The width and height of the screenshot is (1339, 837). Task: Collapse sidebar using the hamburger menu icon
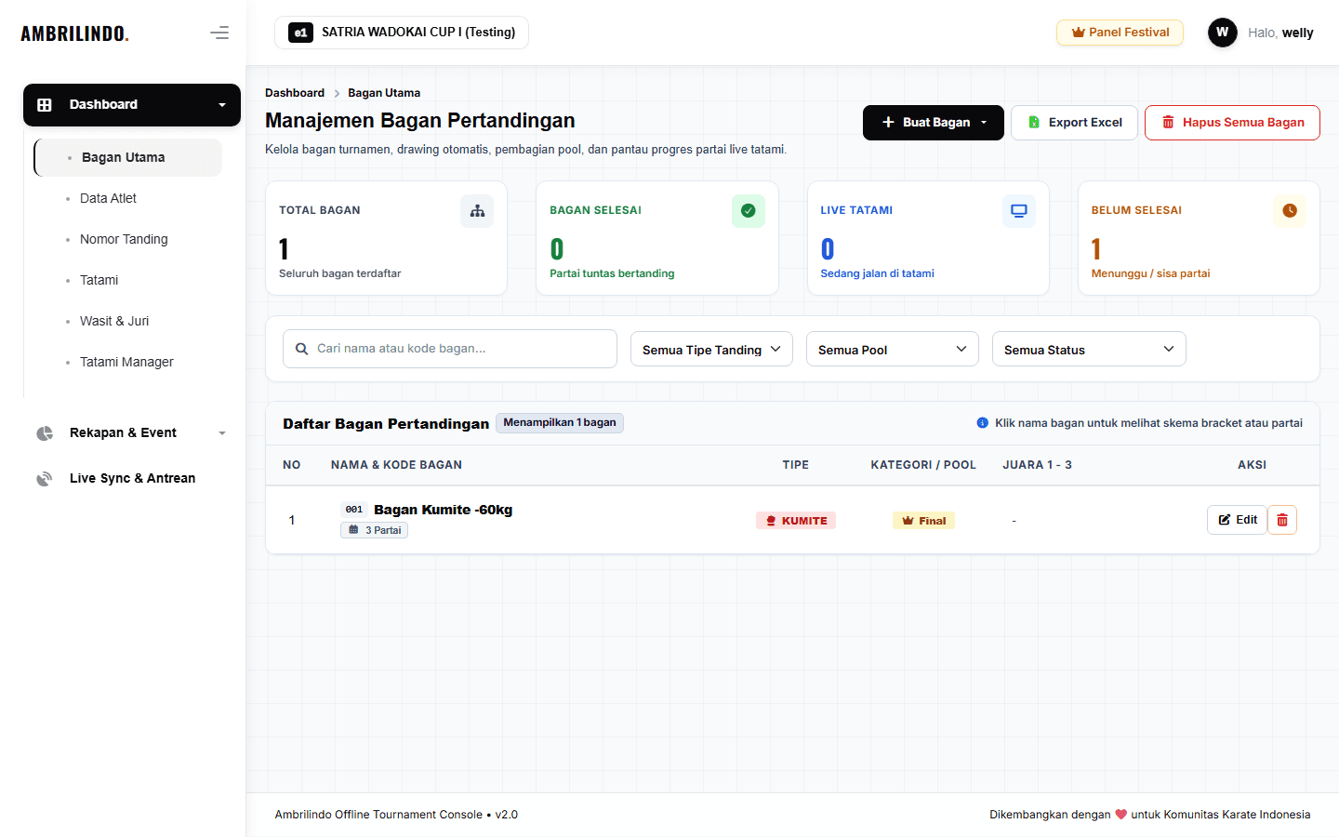[219, 33]
